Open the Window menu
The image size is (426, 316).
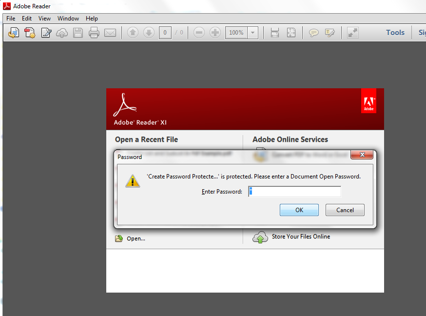tap(68, 19)
